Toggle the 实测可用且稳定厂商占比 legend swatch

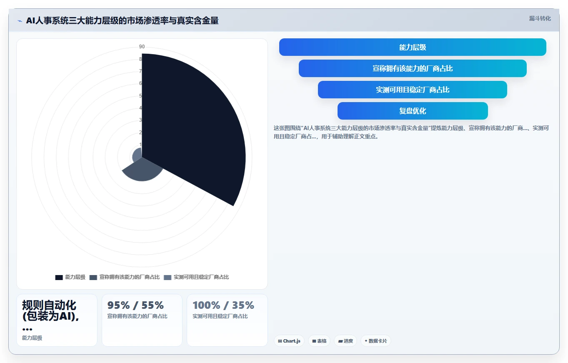[x=168, y=278]
